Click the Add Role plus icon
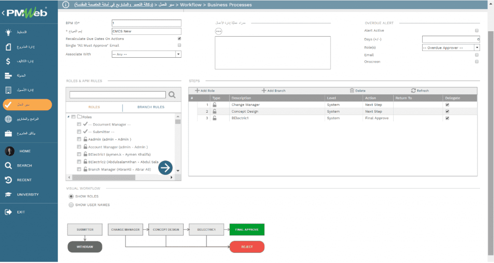This screenshot has height=263, width=494. [197, 91]
